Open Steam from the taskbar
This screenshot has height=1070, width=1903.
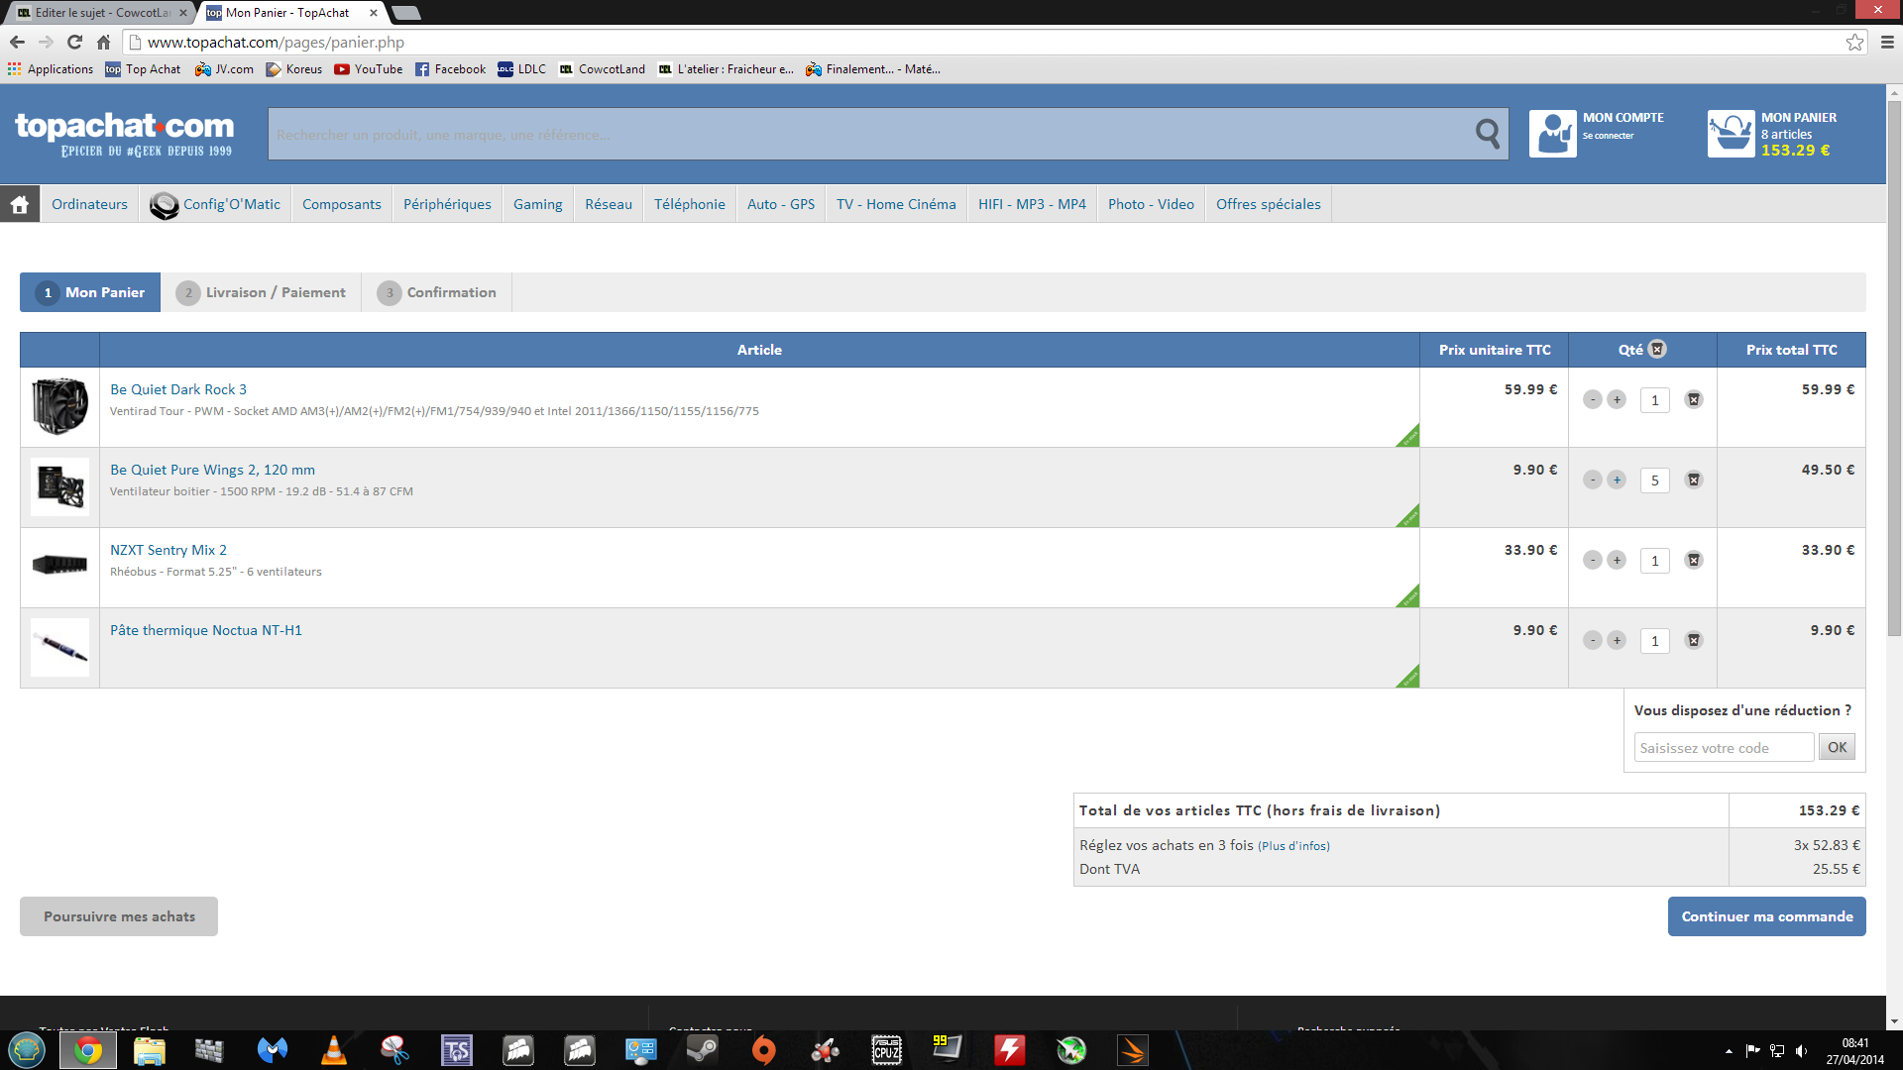click(703, 1050)
